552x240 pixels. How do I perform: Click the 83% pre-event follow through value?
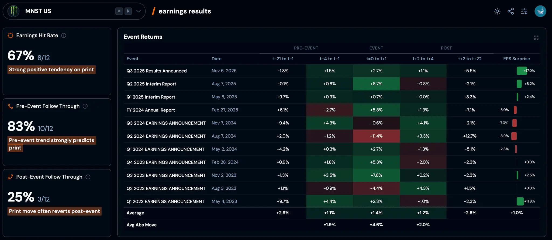tap(21, 126)
